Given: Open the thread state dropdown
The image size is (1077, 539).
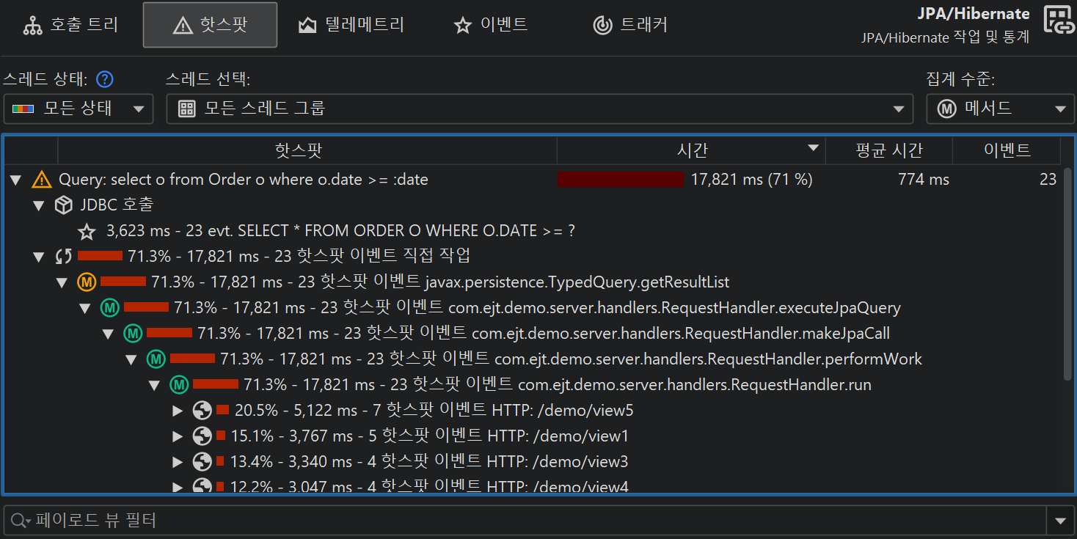Looking at the screenshot, I should [79, 109].
